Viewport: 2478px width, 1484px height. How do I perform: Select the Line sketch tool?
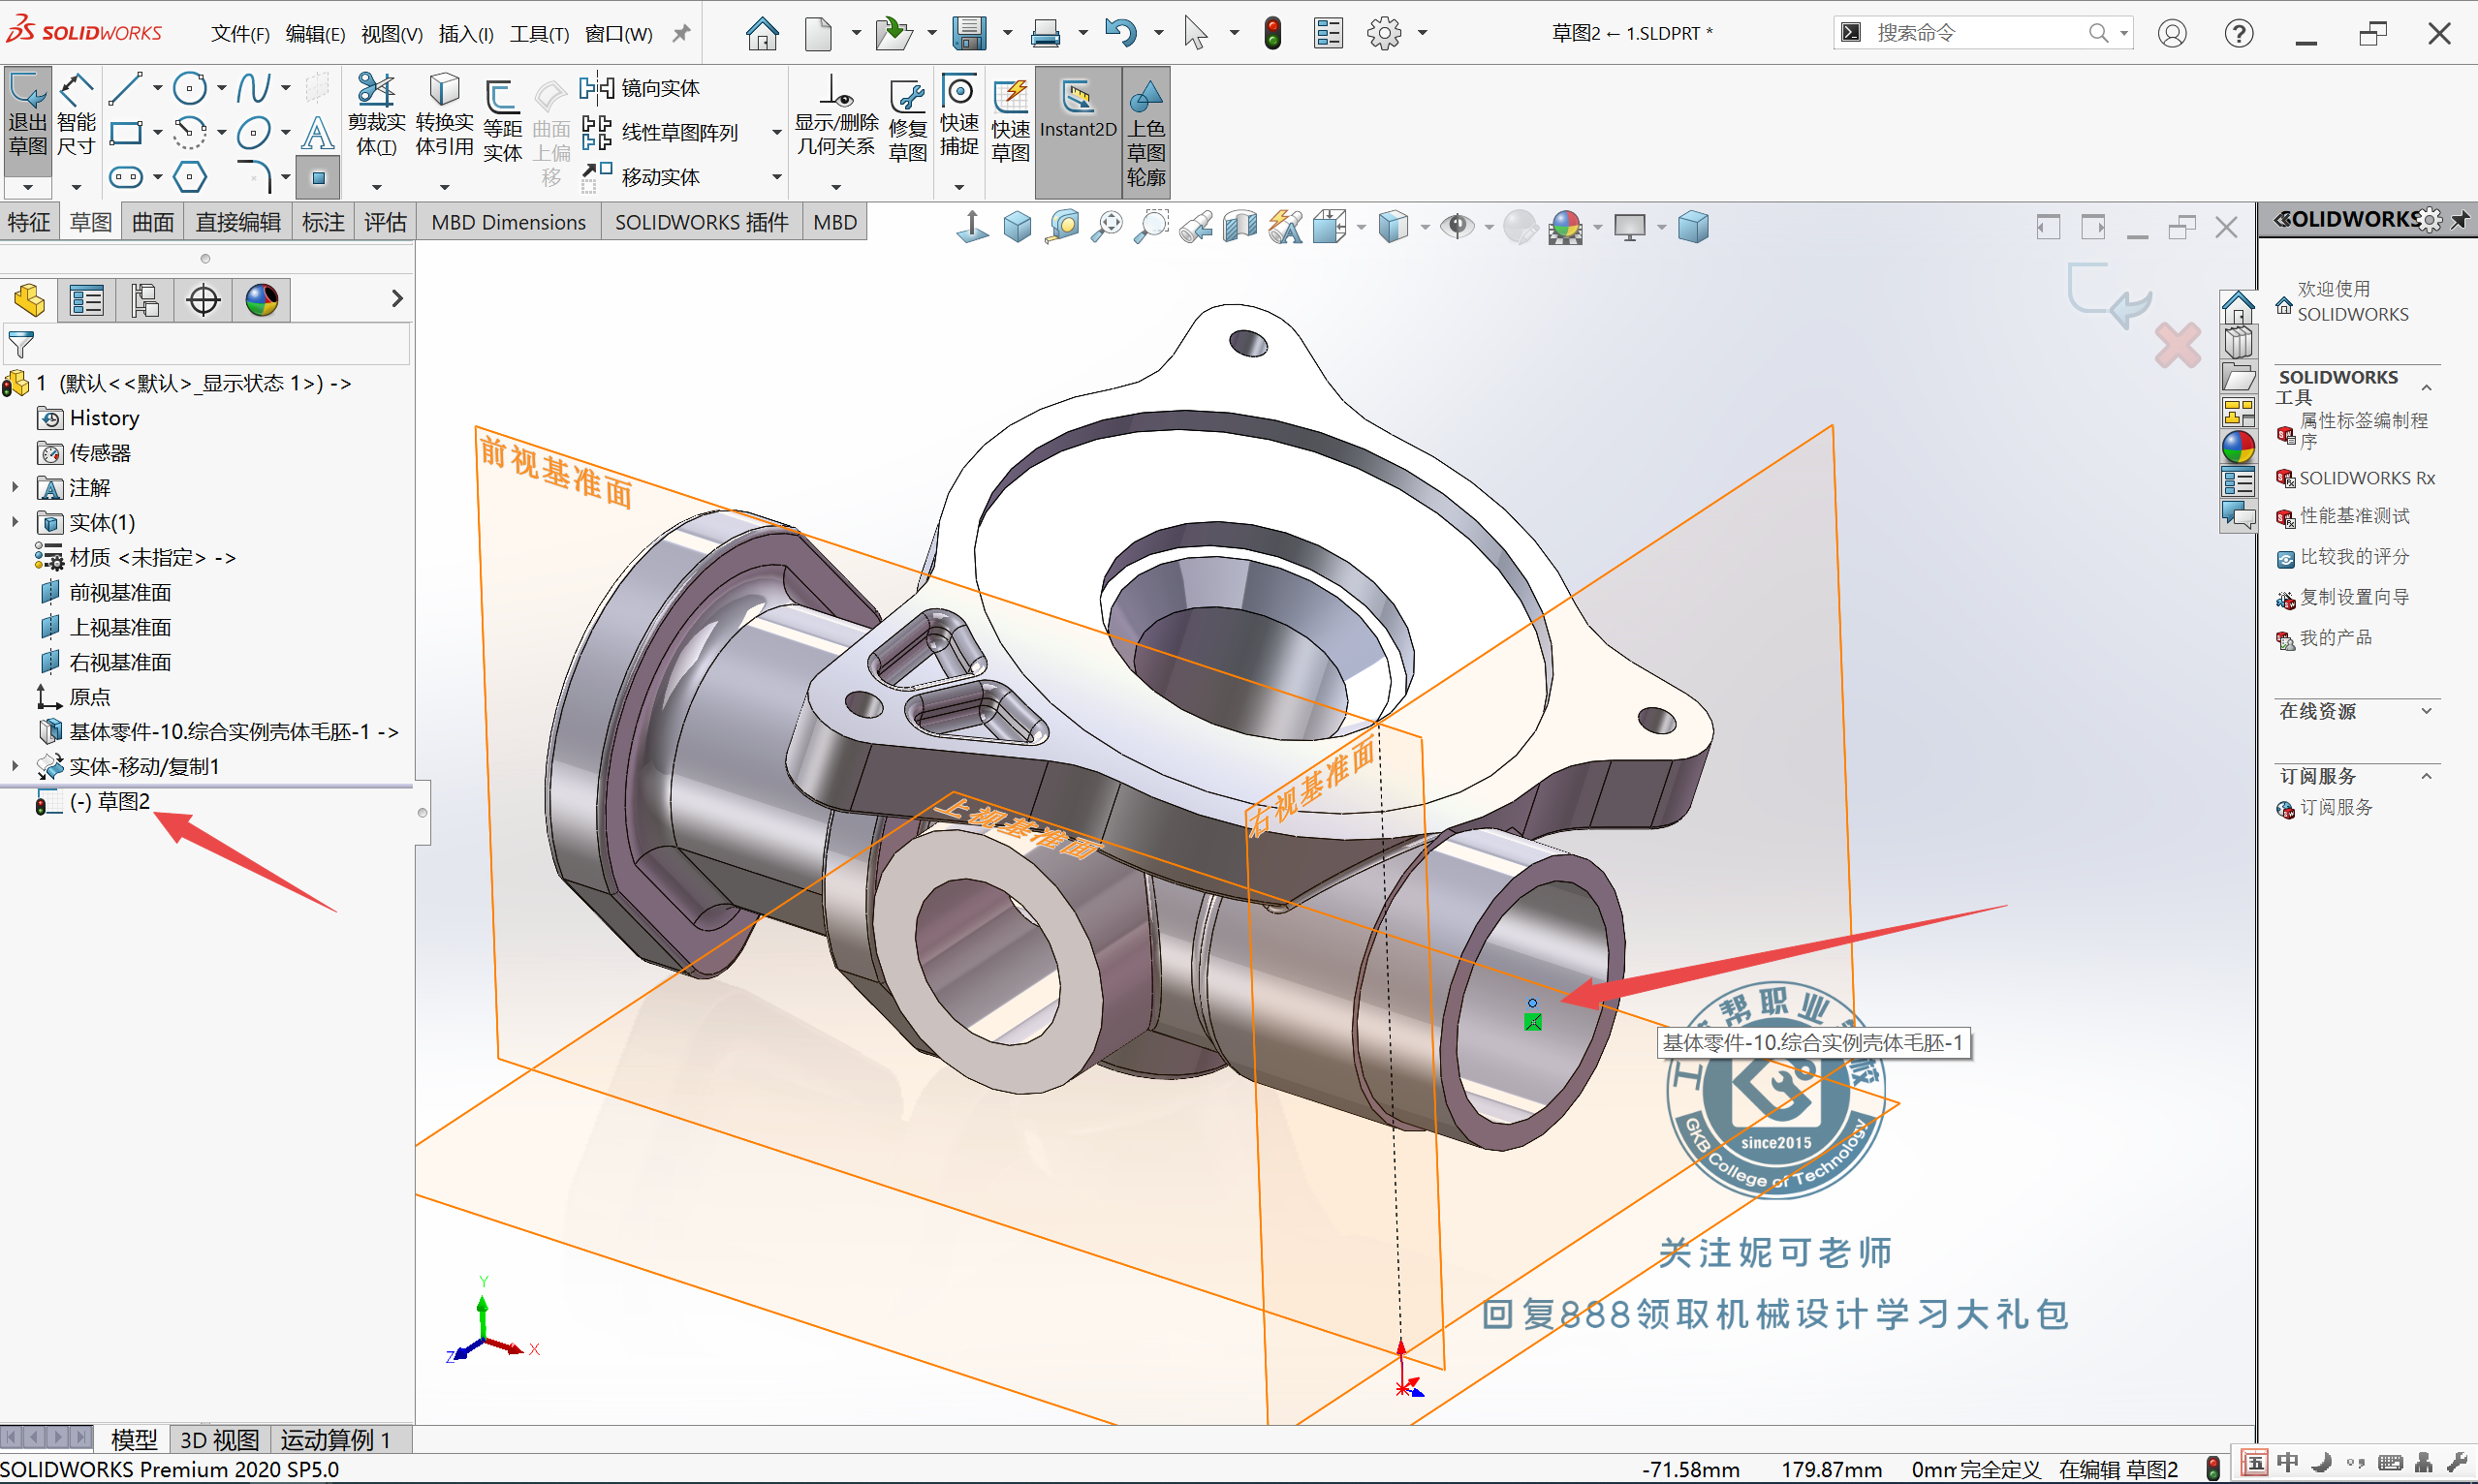(126, 88)
